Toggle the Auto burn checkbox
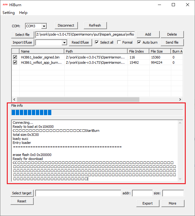The image size is (195, 216). tap(139, 42)
